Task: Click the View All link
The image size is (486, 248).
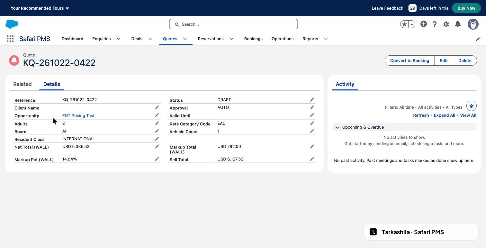Action: pyautogui.click(x=468, y=115)
